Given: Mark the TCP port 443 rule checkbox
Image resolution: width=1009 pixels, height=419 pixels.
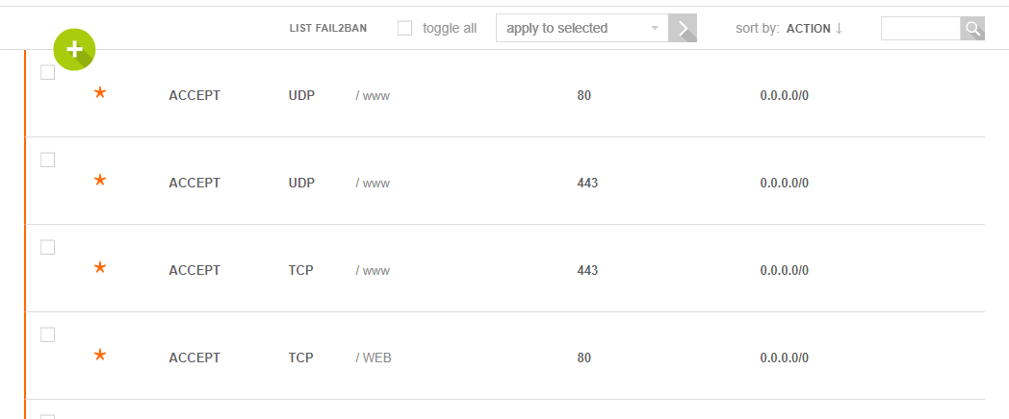Looking at the screenshot, I should 48,248.
